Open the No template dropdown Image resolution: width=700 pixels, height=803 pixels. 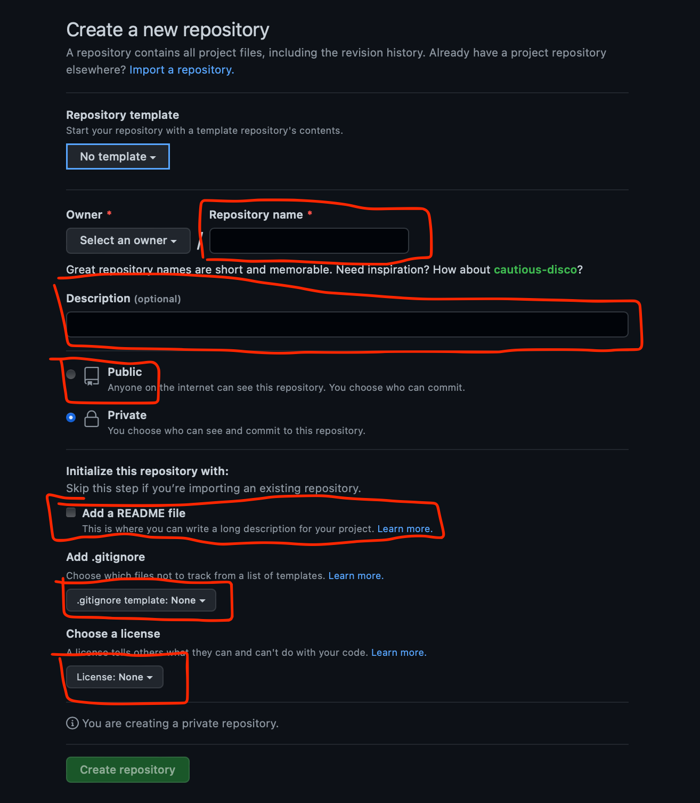coord(118,156)
